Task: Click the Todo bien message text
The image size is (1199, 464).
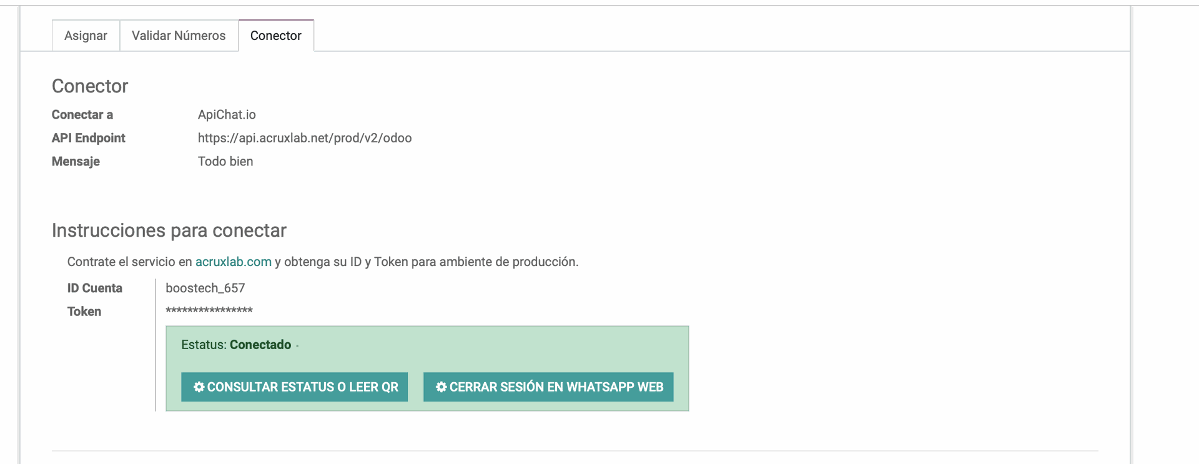Action: [x=225, y=162]
